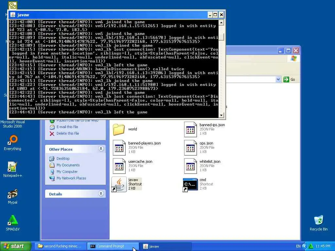335x251 pixels.
Task: Click the Details panel header text
Action: [56, 194]
